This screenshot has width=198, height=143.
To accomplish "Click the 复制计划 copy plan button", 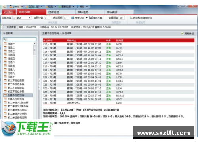I will point(187,34).
